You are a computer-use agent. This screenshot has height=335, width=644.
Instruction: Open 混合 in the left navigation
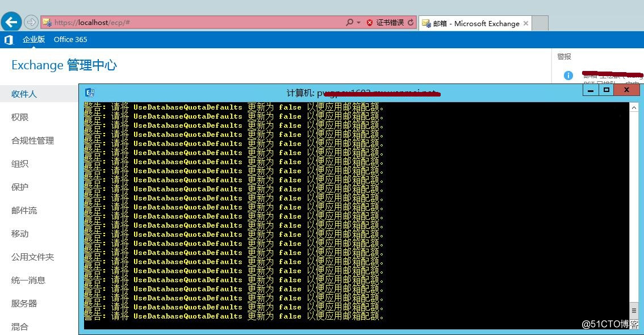click(x=20, y=327)
